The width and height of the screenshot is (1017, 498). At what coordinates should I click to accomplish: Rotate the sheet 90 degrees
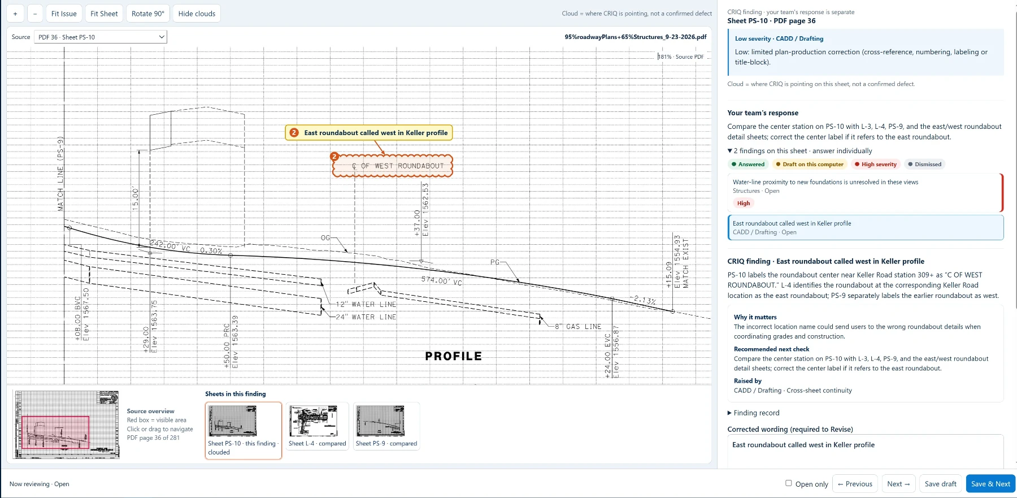point(148,14)
